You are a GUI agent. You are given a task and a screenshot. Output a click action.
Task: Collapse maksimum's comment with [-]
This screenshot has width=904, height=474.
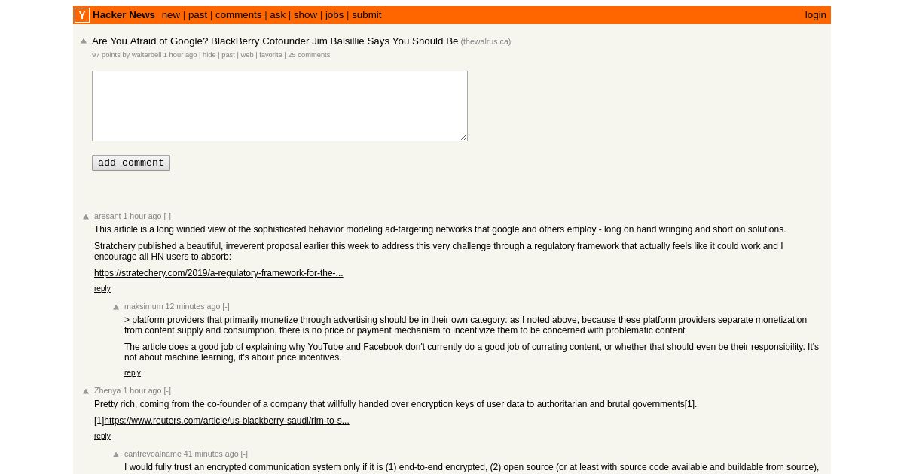(x=226, y=306)
